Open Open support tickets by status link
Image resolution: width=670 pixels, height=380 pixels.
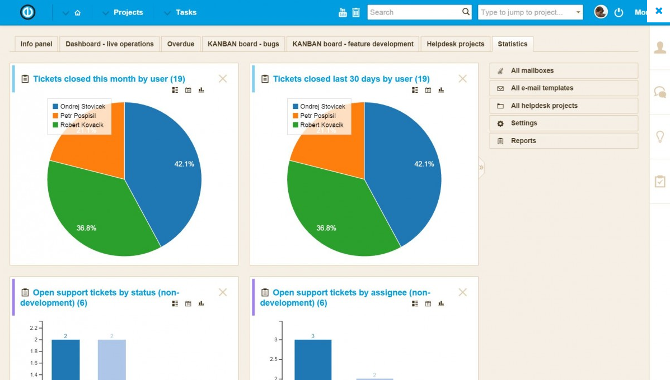pos(100,298)
